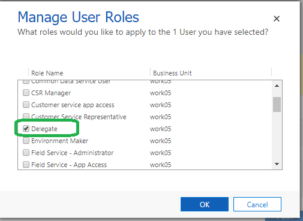Enable Field Service - App Access role
Screen dimensions: 303x221
(x=26, y=165)
